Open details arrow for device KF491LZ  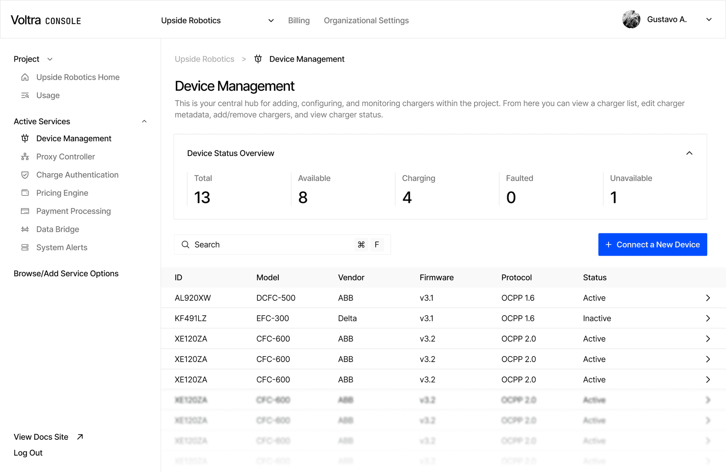(708, 318)
